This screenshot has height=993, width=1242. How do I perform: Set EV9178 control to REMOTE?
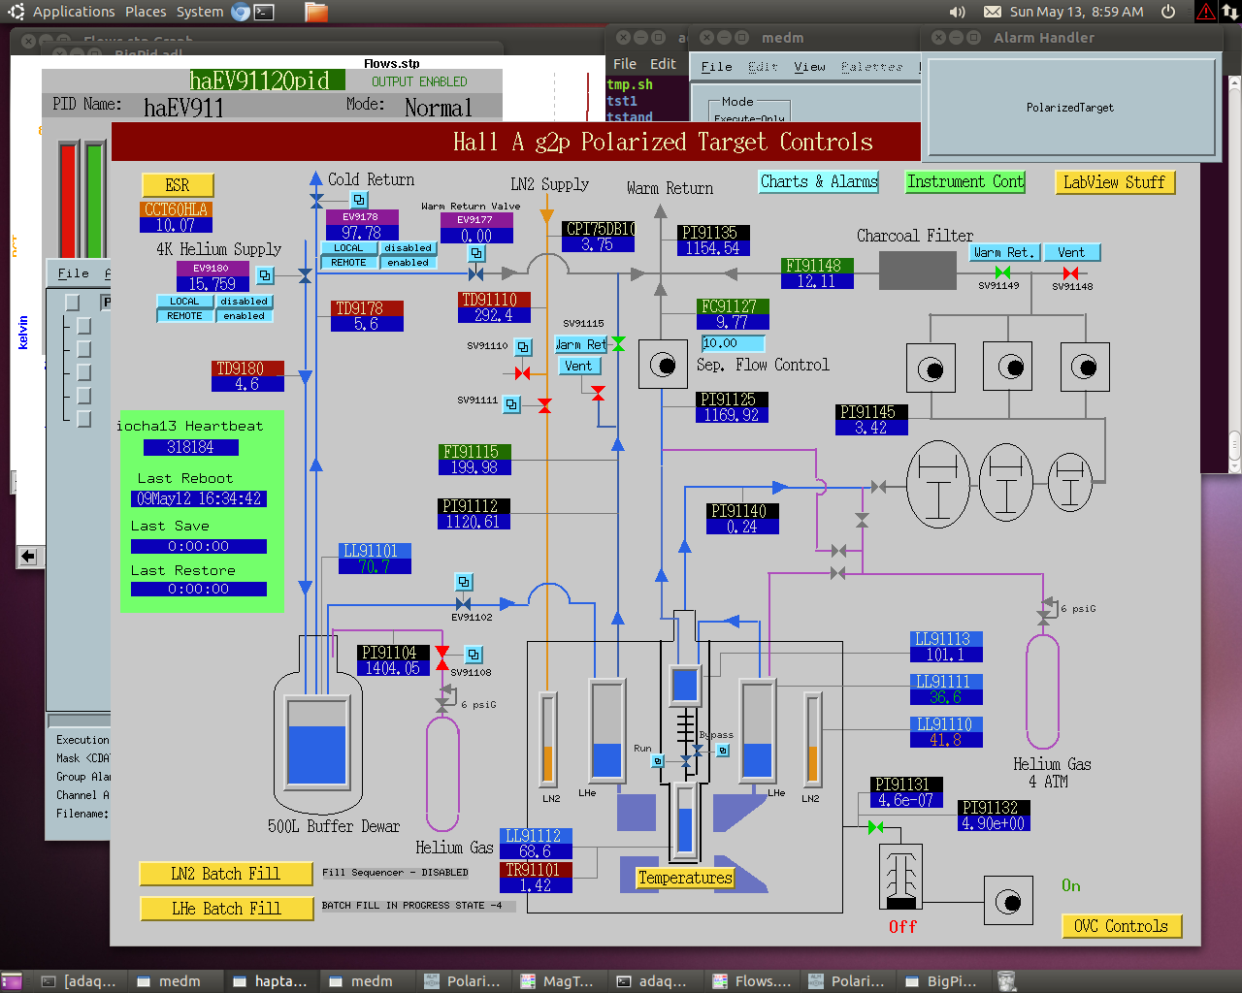click(348, 263)
